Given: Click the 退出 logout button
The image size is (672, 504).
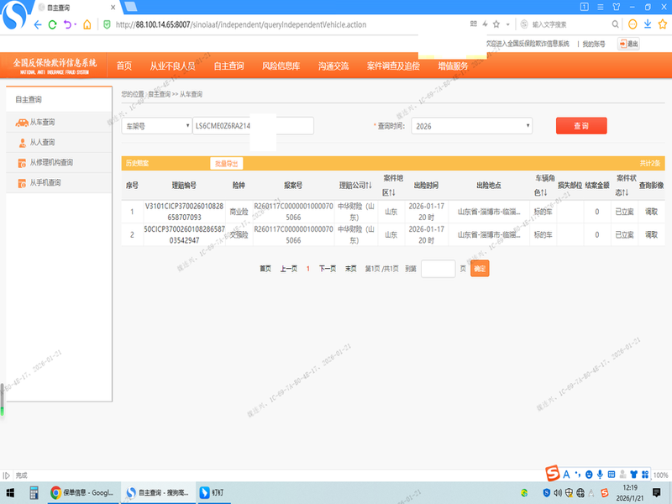Looking at the screenshot, I should (x=628, y=44).
